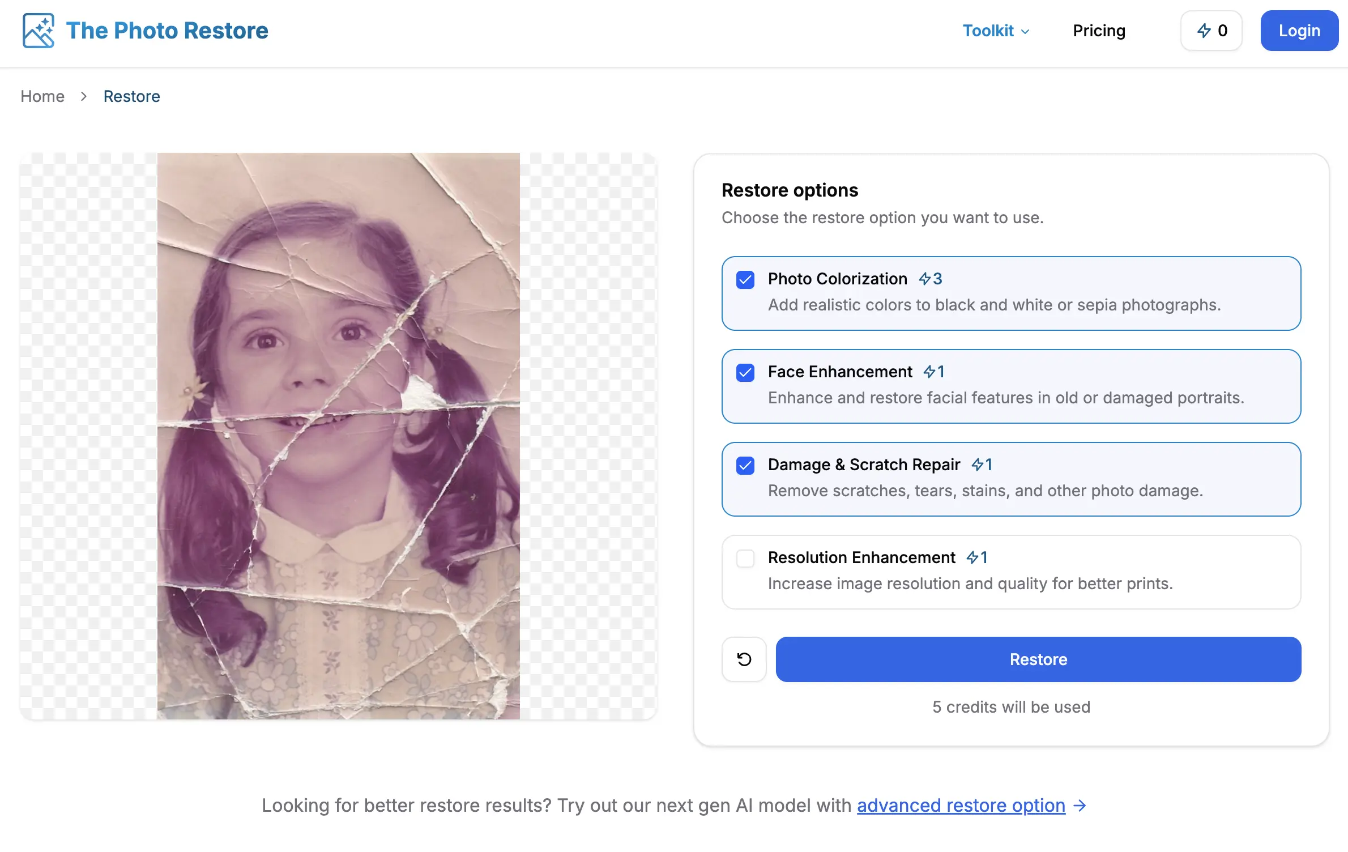The width and height of the screenshot is (1348, 852).
Task: Enable the Resolution Enhancement checkbox
Action: (745, 558)
